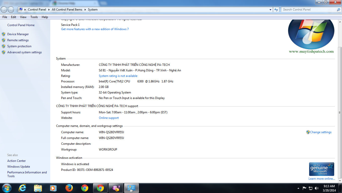Click the Forward navigation arrow button
Screen dimensions: 342x193
[x=11, y=10]
